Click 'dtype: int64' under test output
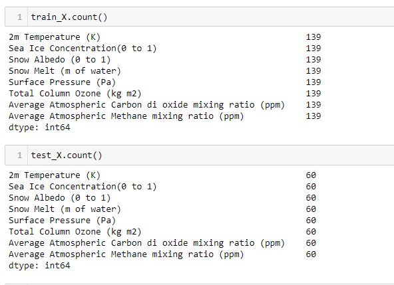The image size is (394, 285). tap(39, 266)
